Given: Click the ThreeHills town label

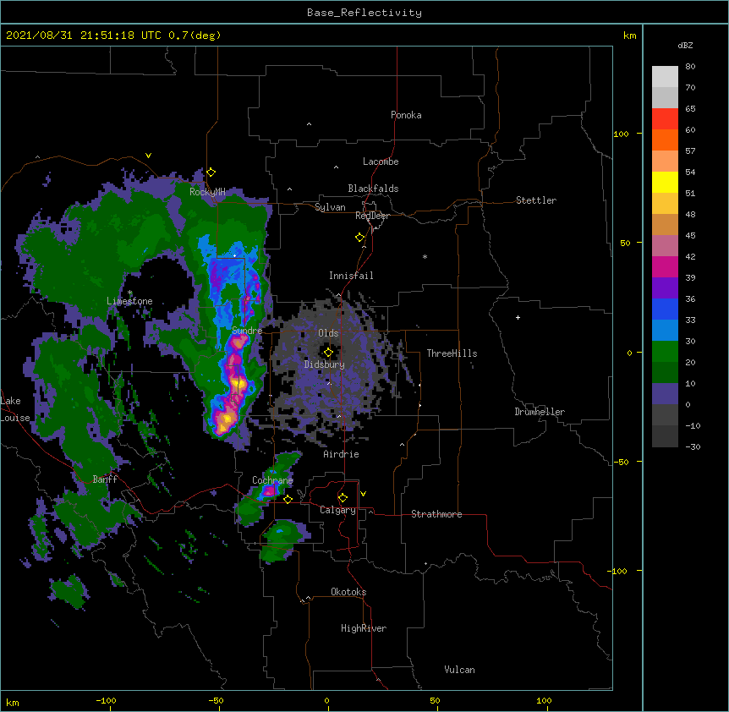Looking at the screenshot, I should coord(452,353).
